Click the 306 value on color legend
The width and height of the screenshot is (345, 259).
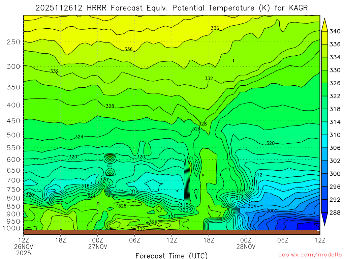tap(335, 148)
